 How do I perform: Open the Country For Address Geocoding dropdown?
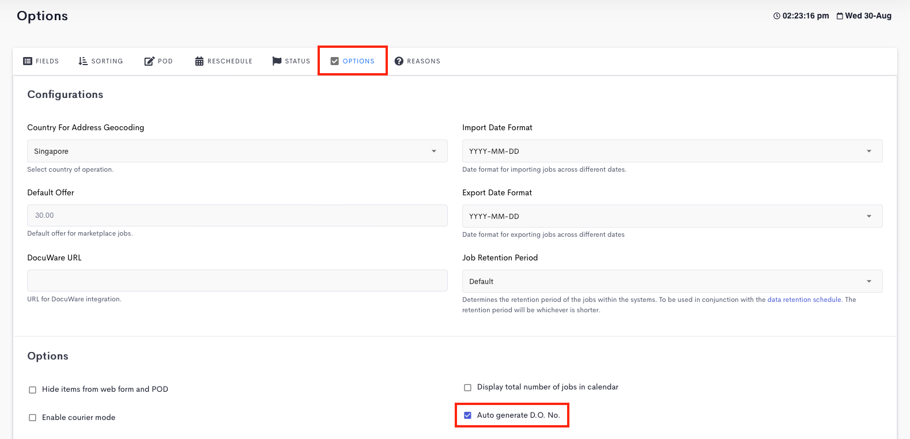click(x=237, y=151)
